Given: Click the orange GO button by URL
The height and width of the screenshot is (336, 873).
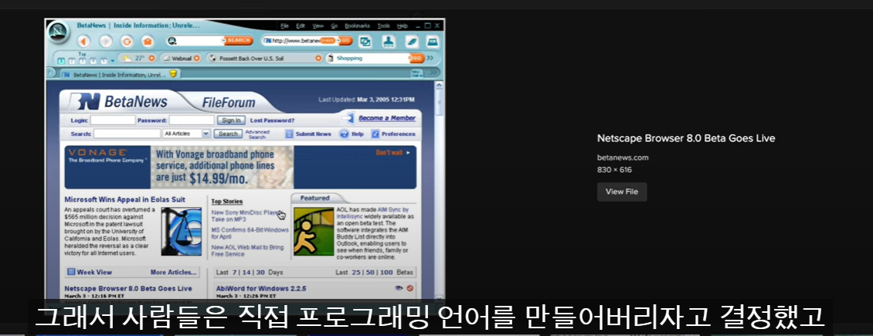Looking at the screenshot, I should 346,41.
